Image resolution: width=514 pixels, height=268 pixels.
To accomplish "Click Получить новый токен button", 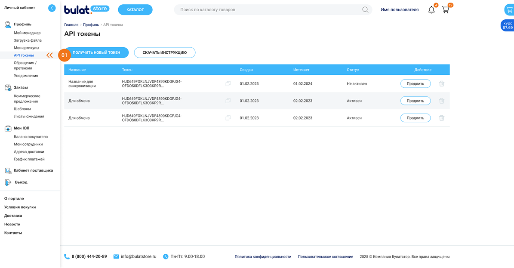I will tap(96, 52).
